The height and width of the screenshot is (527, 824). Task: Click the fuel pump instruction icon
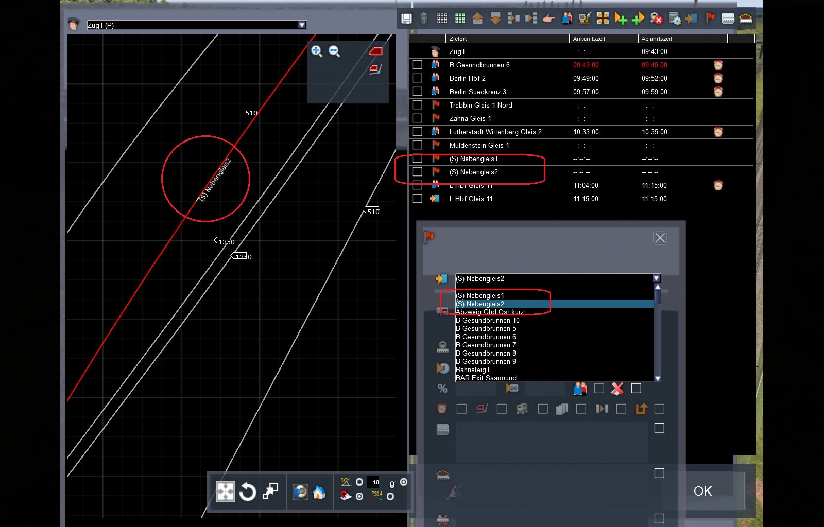584,19
